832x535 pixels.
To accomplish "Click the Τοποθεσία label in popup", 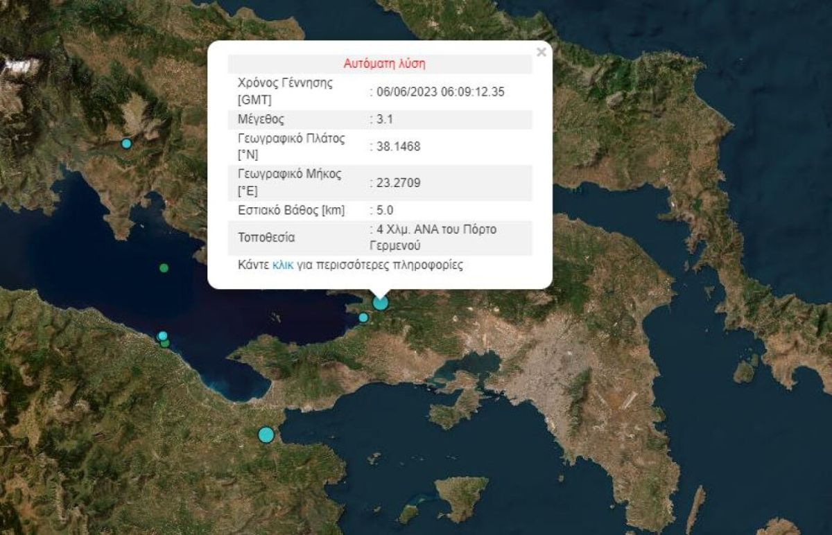I will click(x=266, y=238).
